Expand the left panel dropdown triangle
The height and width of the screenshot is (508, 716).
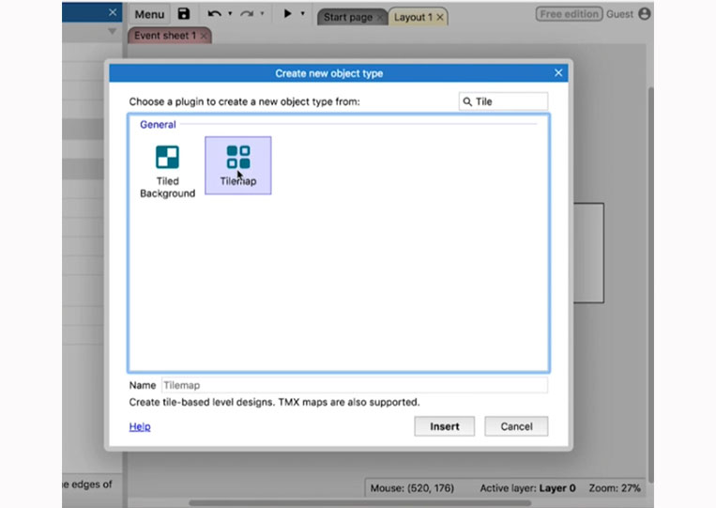(x=113, y=32)
